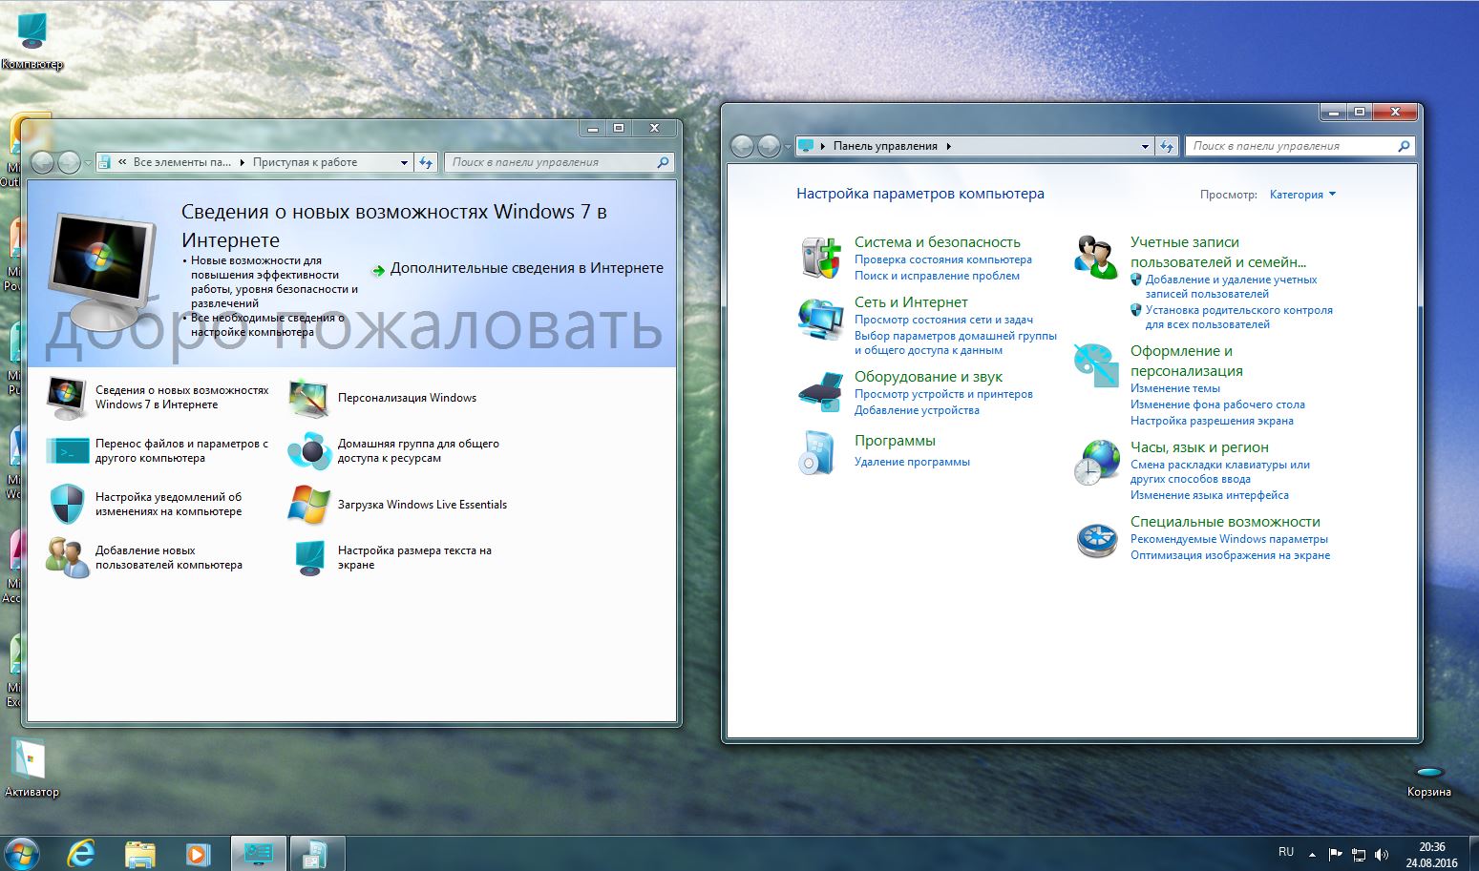The image size is (1479, 871).
Task: Click the Специальные возможности icon
Action: click(x=1097, y=540)
